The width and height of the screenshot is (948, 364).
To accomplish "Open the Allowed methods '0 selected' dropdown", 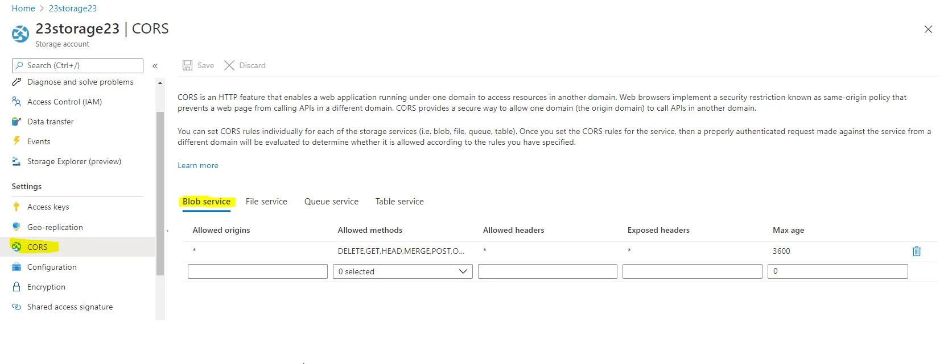I will tap(403, 271).
